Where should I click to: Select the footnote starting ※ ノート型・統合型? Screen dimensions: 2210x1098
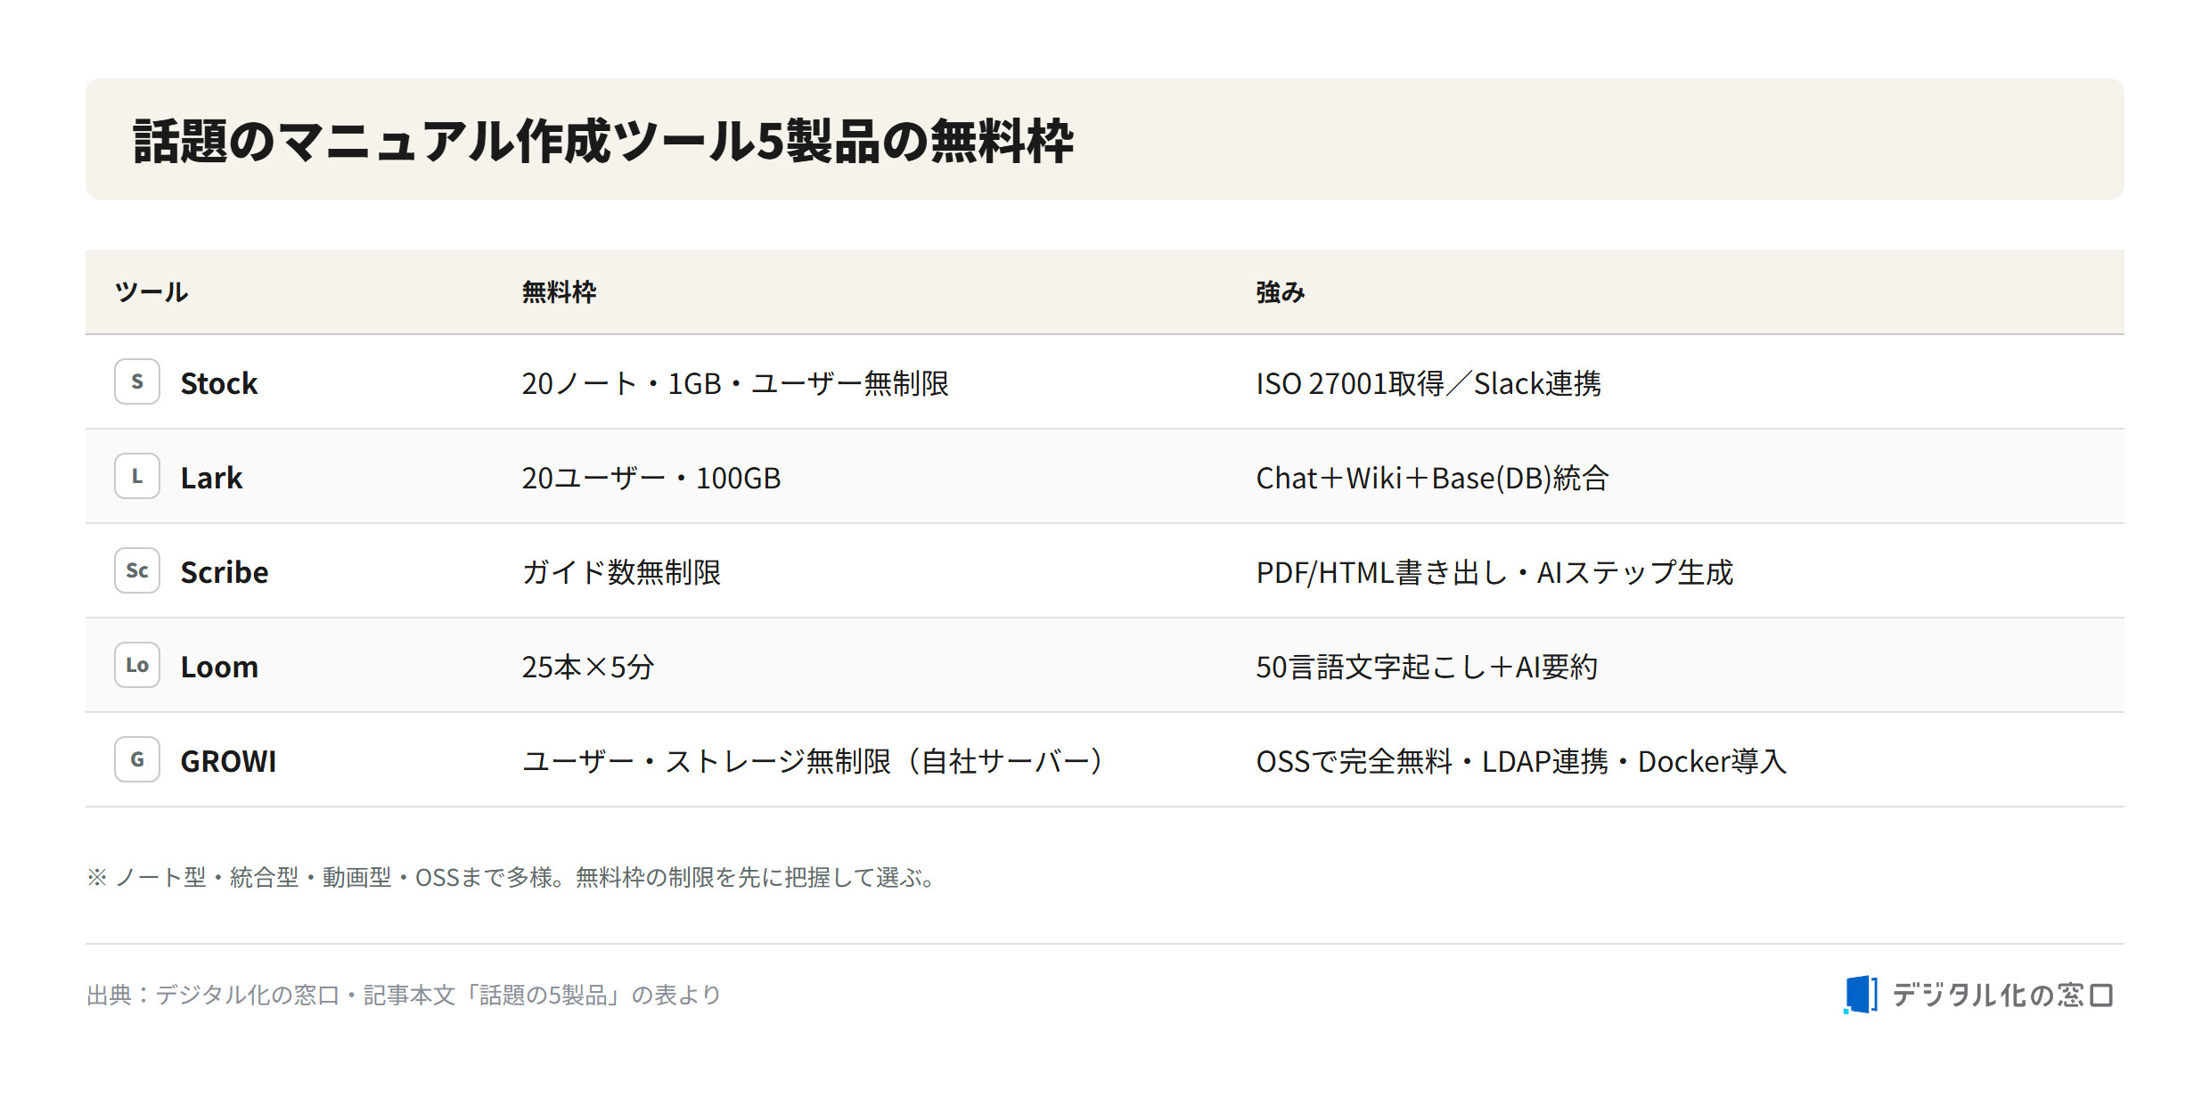pyautogui.click(x=511, y=878)
